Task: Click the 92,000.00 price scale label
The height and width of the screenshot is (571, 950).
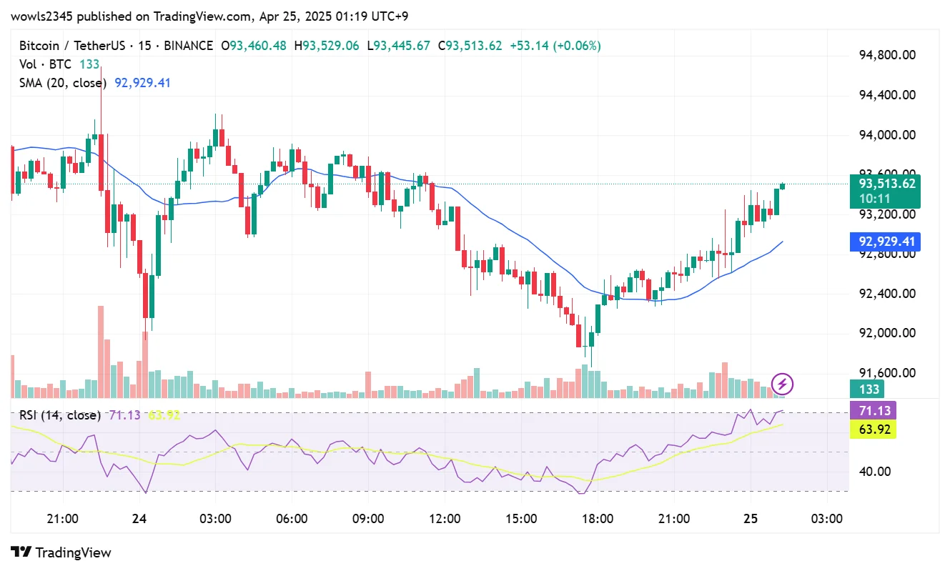Action: tap(887, 333)
